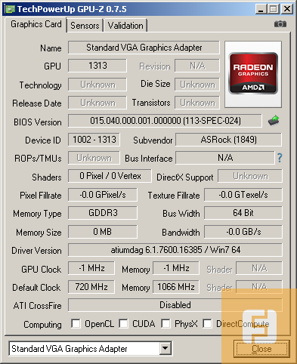Click the "ATI CrossFire" label
The width and height of the screenshot is (297, 364).
point(37,306)
